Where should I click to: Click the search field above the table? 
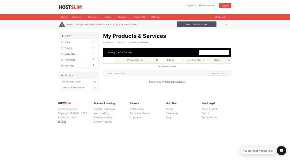[x=214, y=52]
